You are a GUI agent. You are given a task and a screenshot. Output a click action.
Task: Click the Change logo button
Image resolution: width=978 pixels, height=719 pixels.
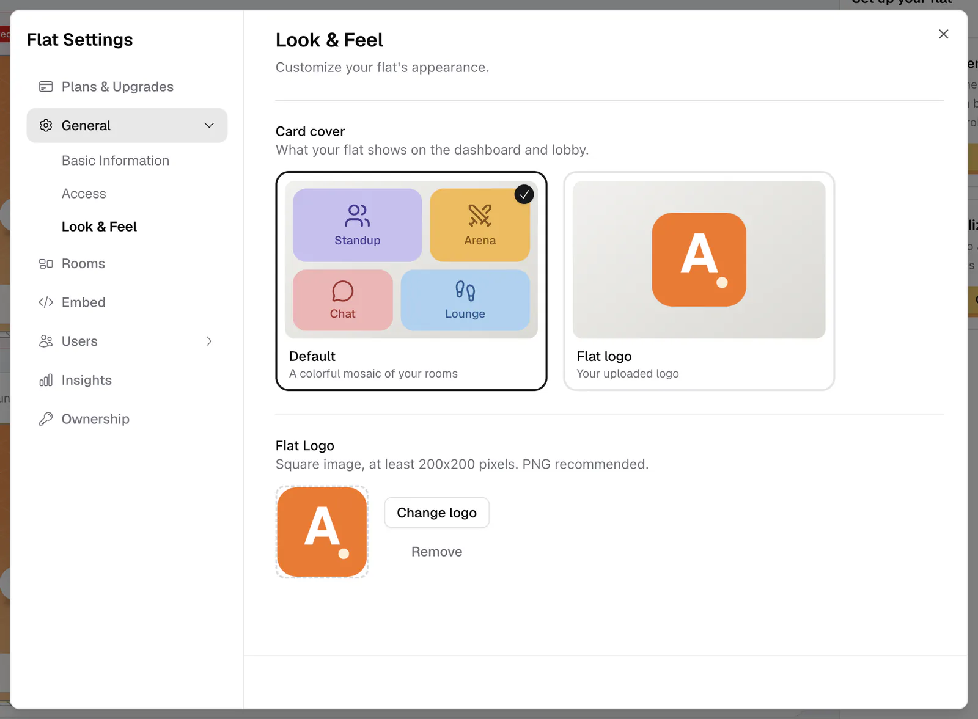coord(437,513)
